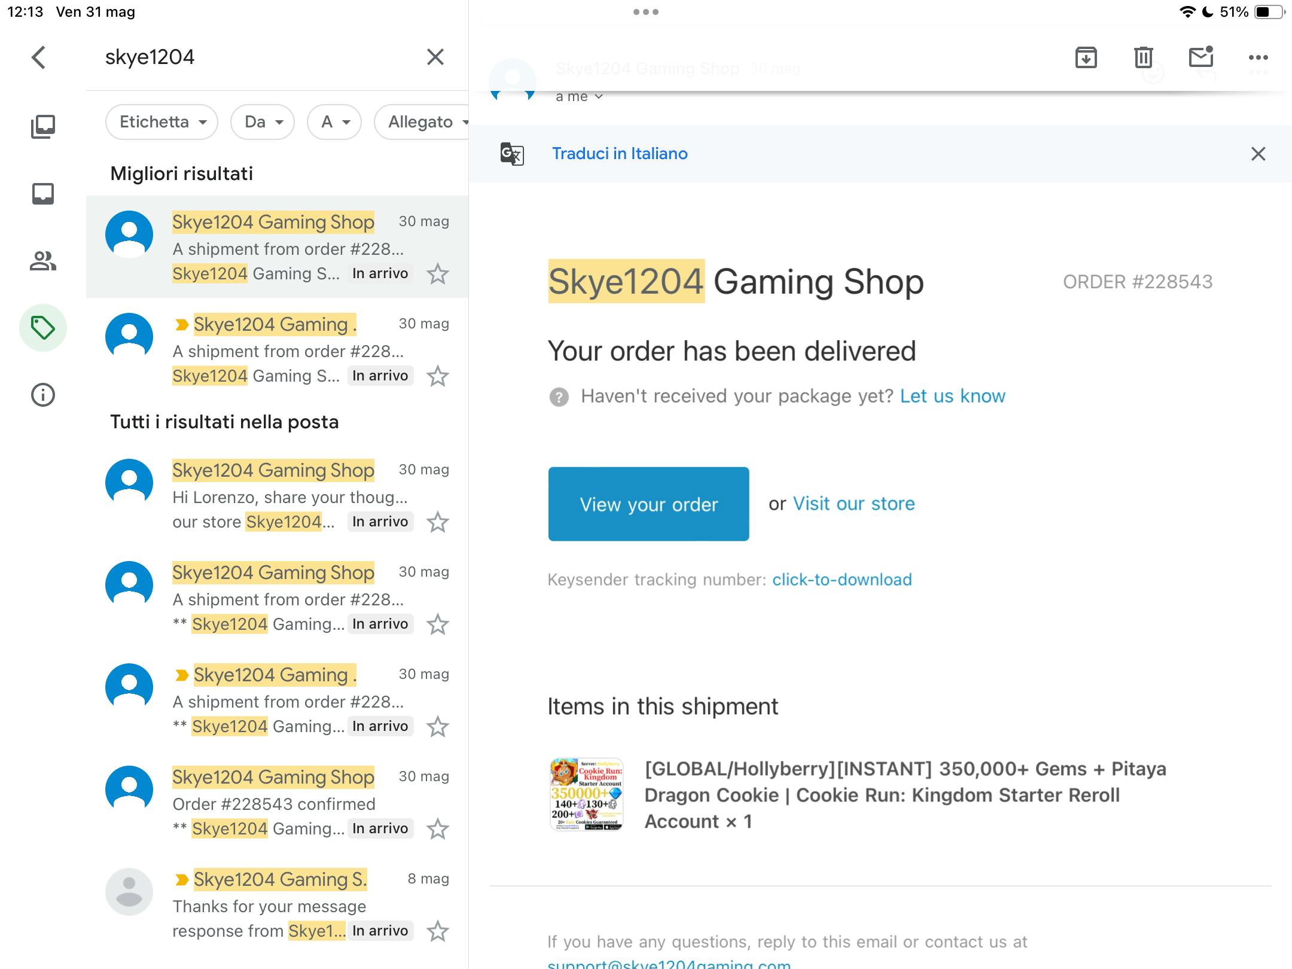Go back with left arrow
Screen dimensions: 1292x969
pos(39,57)
